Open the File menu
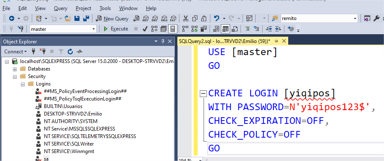Screen dimensions: 384x161 [6, 8]
